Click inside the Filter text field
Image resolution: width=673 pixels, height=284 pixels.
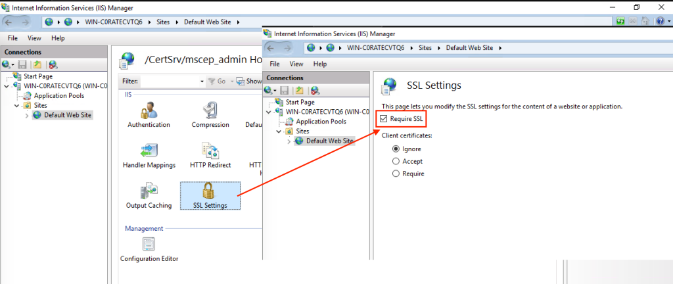(x=170, y=81)
